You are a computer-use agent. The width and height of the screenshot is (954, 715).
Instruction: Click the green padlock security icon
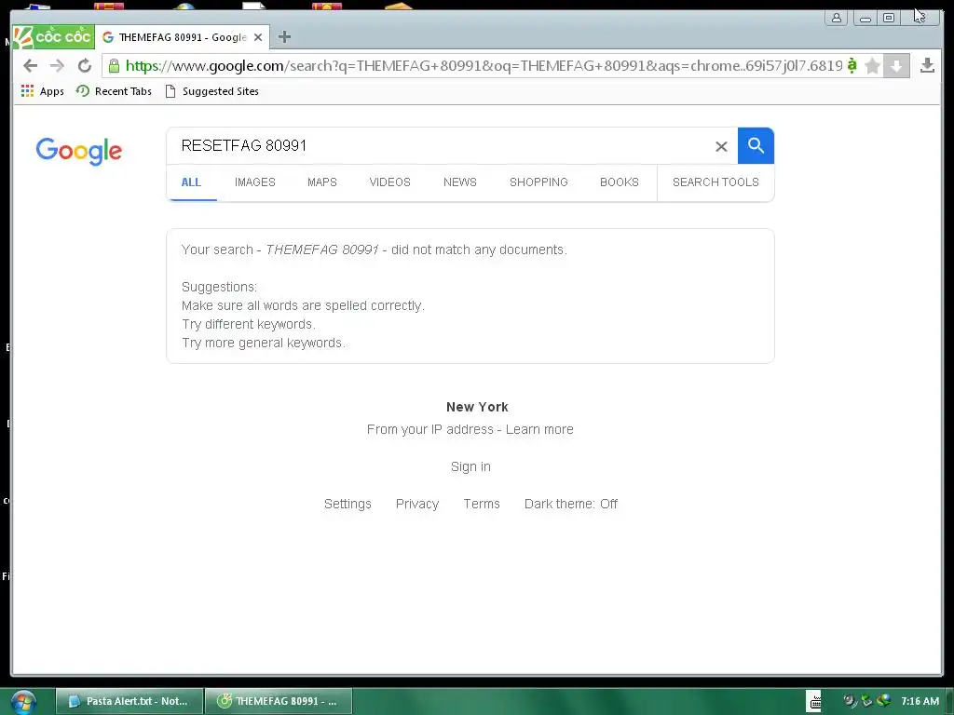(114, 66)
